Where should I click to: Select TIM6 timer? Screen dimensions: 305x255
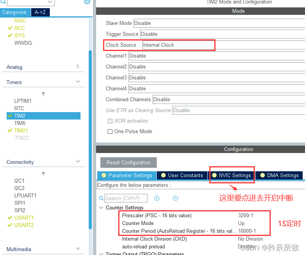(x=19, y=123)
